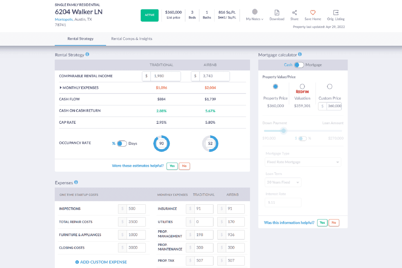Toggle the Cash/Mortgage switch

pyautogui.click(x=299, y=65)
